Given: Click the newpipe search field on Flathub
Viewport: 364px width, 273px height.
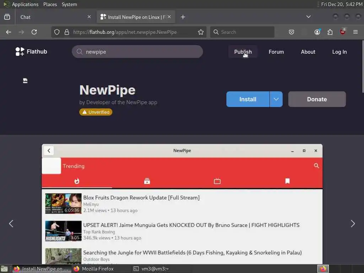Looking at the screenshot, I should (137, 52).
